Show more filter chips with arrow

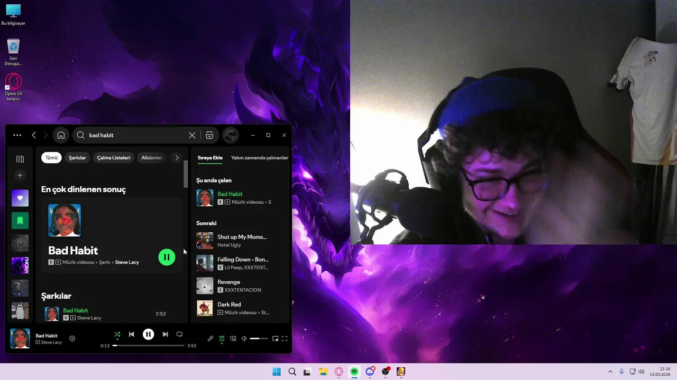[177, 158]
